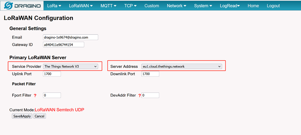The width and height of the screenshot is (301, 135).
Task: Open the Server Address dropdown
Action: pyautogui.click(x=182, y=66)
